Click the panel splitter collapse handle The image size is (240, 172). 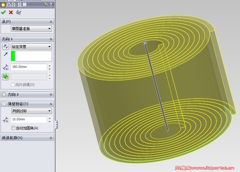click(57, 125)
